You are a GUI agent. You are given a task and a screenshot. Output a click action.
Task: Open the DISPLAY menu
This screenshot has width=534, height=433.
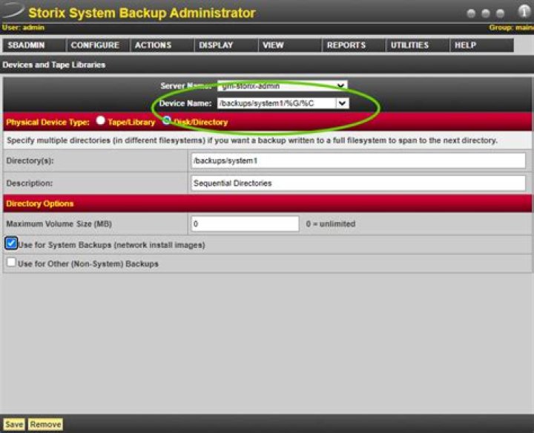coord(225,45)
